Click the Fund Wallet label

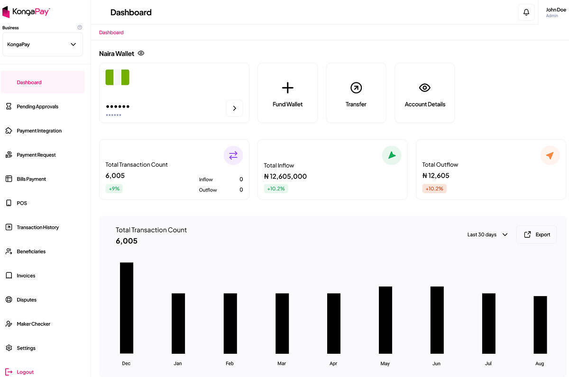(x=288, y=104)
